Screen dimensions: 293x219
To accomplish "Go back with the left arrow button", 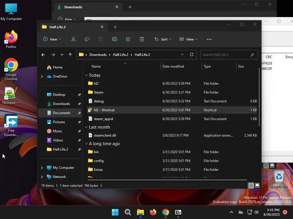I will 43,55.
